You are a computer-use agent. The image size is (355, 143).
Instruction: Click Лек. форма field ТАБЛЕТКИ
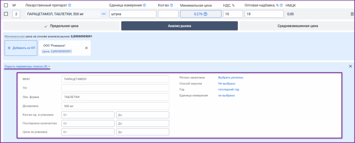[x=115, y=97]
